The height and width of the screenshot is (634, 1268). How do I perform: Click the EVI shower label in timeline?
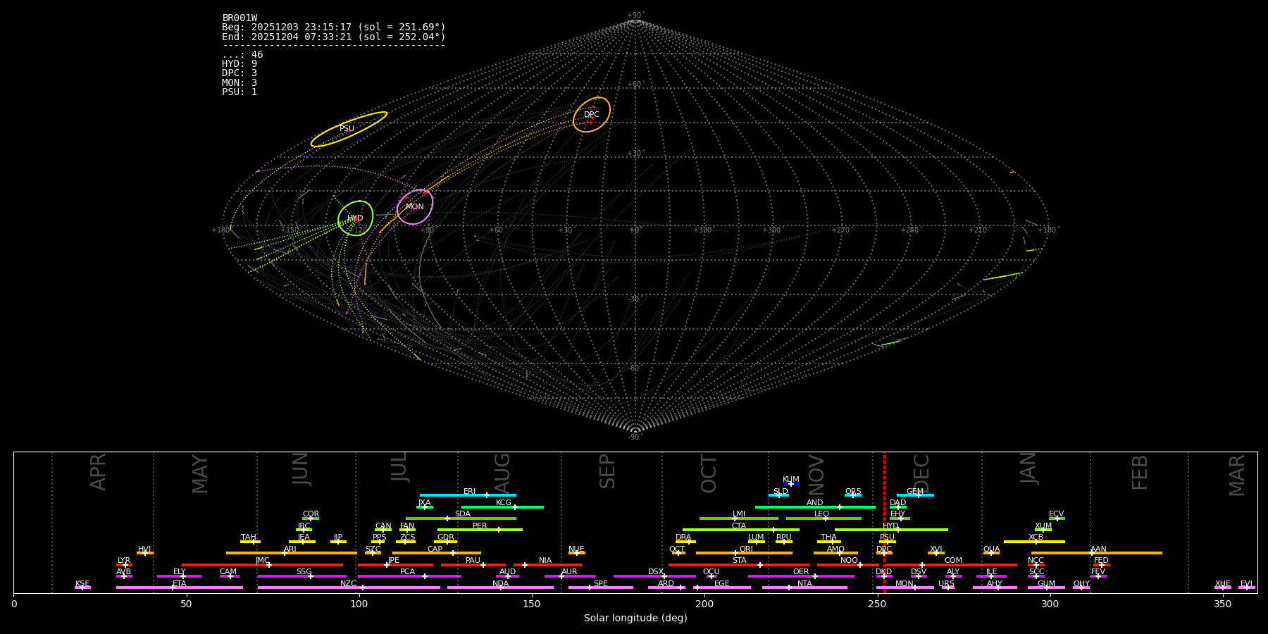(x=1246, y=584)
